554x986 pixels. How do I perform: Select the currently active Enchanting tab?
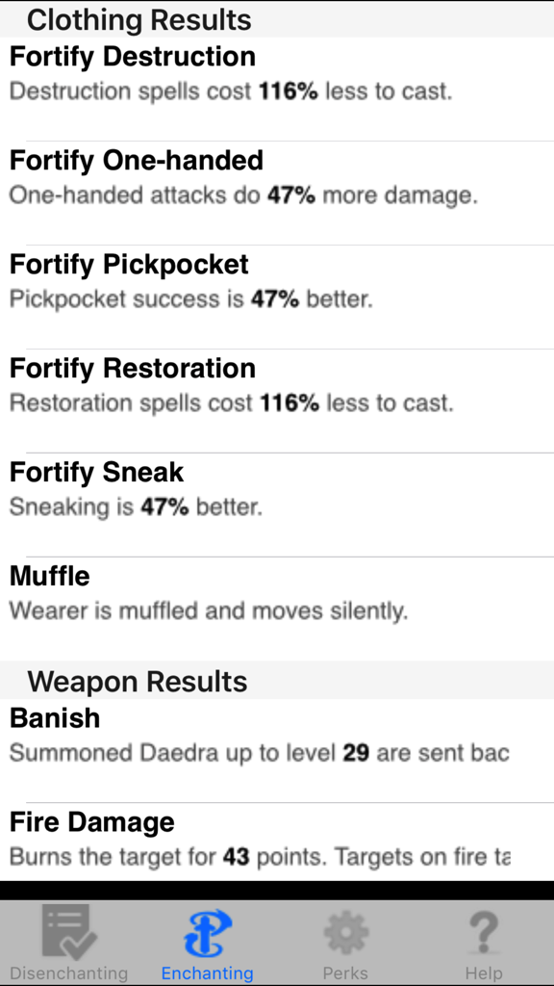[207, 944]
